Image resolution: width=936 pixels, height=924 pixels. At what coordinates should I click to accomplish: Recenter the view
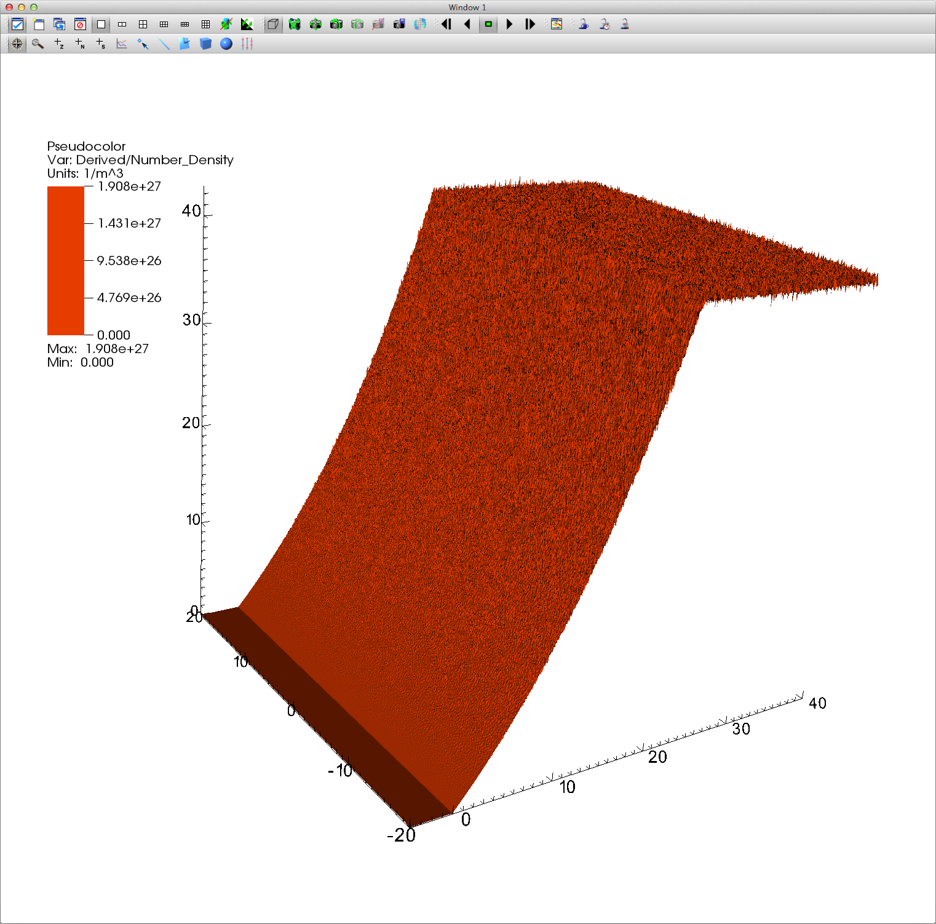315,24
